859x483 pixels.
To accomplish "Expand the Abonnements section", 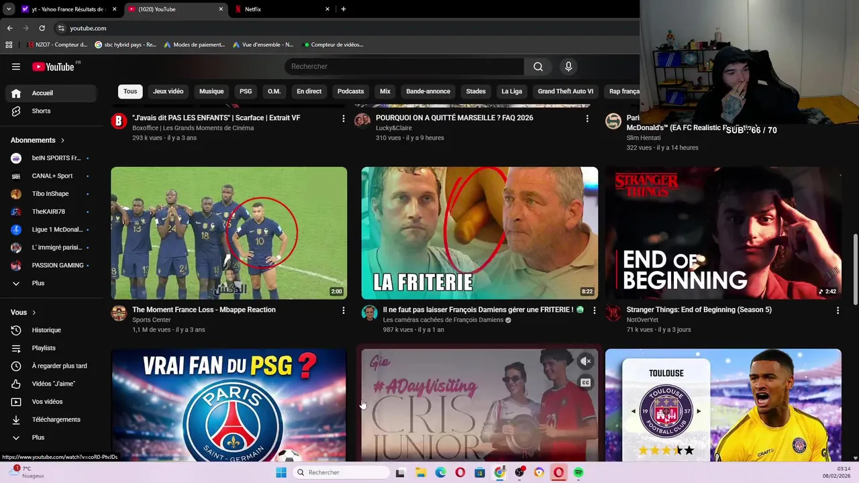I will click(x=38, y=140).
